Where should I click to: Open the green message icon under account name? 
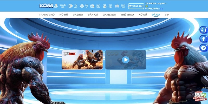click(x=147, y=6)
